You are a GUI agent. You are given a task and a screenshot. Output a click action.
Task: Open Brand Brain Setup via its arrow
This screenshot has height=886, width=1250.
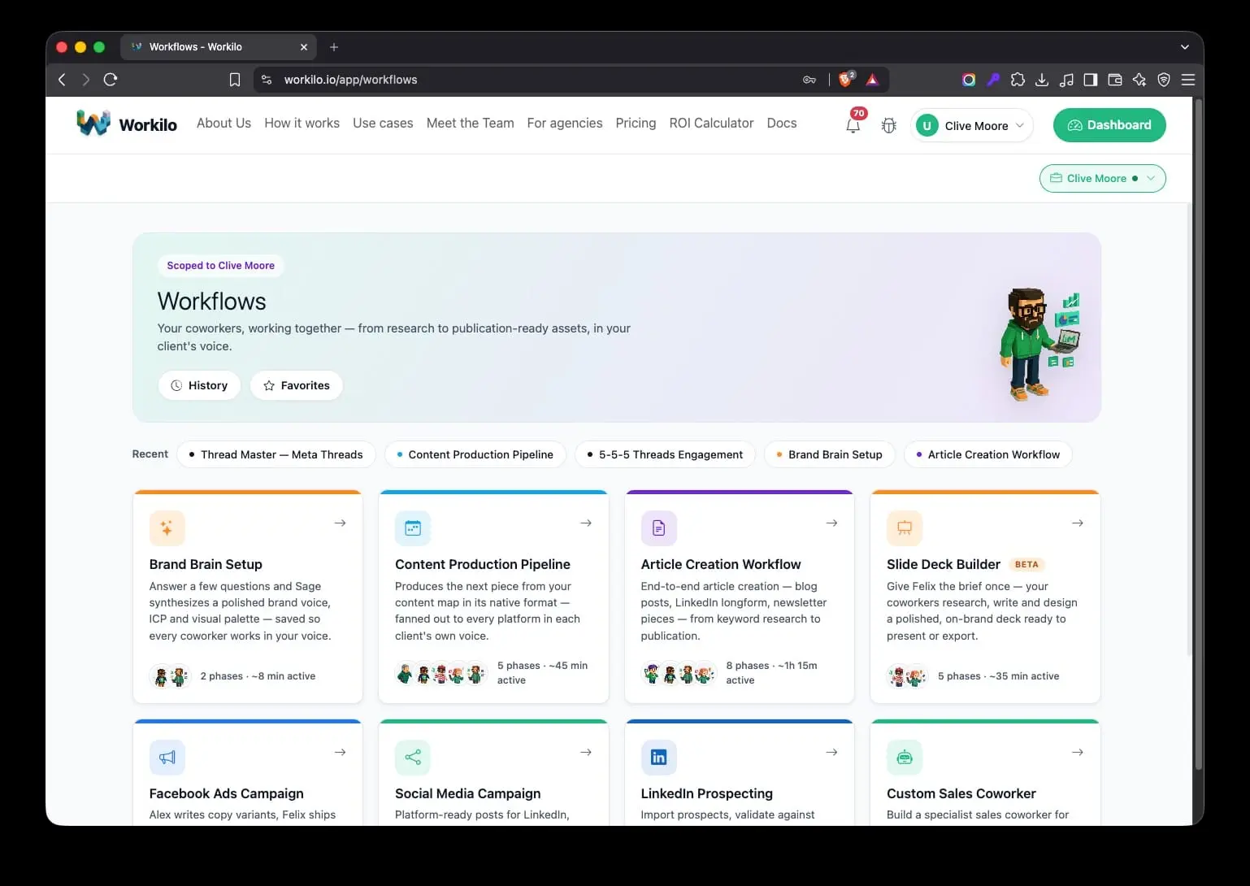(341, 523)
